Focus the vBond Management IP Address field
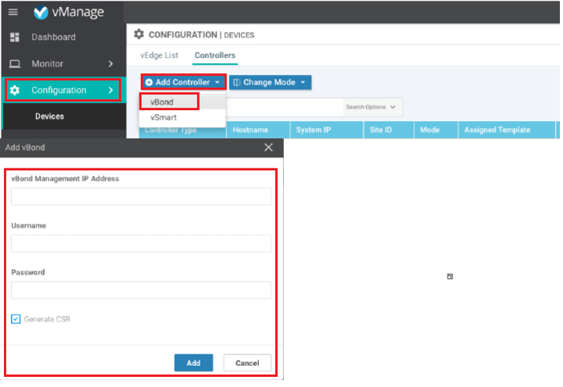This screenshot has width=563, height=387. 141,197
